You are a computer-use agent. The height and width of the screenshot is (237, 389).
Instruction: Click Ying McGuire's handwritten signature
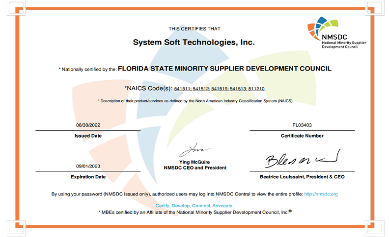click(x=195, y=150)
